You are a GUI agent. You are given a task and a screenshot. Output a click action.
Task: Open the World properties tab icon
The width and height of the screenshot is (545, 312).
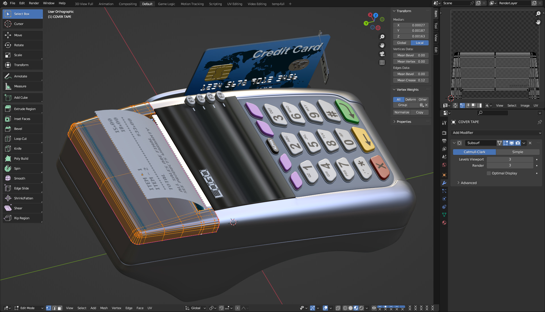tap(444, 165)
